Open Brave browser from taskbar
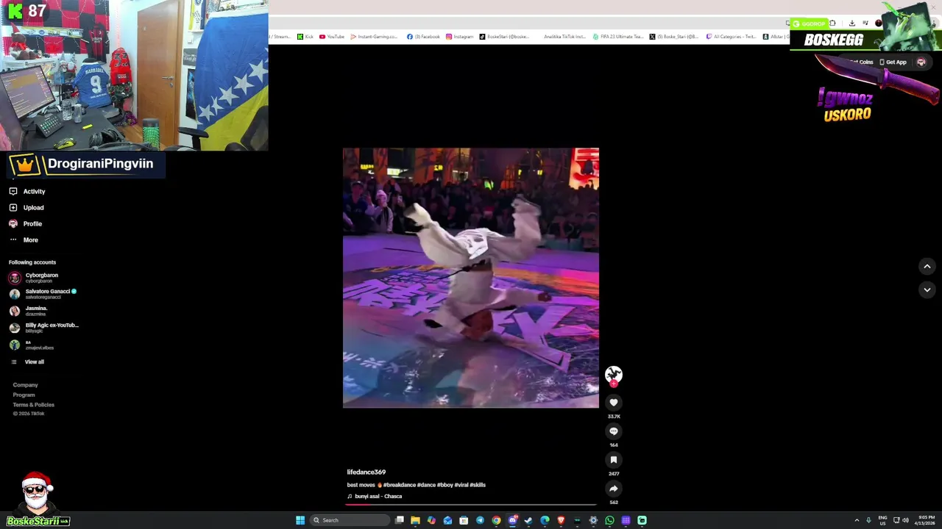The width and height of the screenshot is (942, 529). (x=561, y=520)
